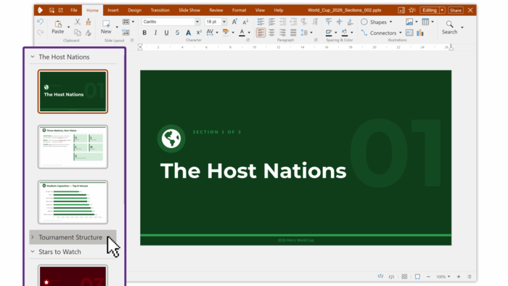Click the Undo arrow icon

40,22
